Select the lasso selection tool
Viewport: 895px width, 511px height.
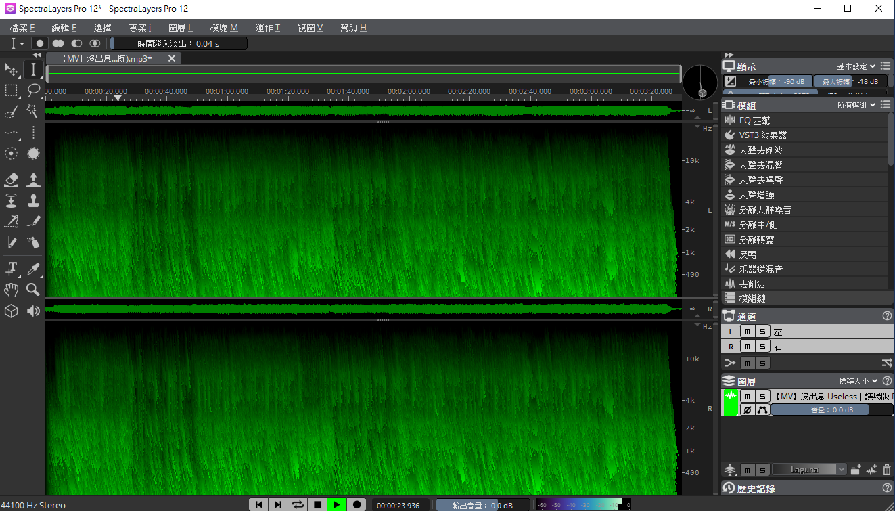tap(33, 91)
